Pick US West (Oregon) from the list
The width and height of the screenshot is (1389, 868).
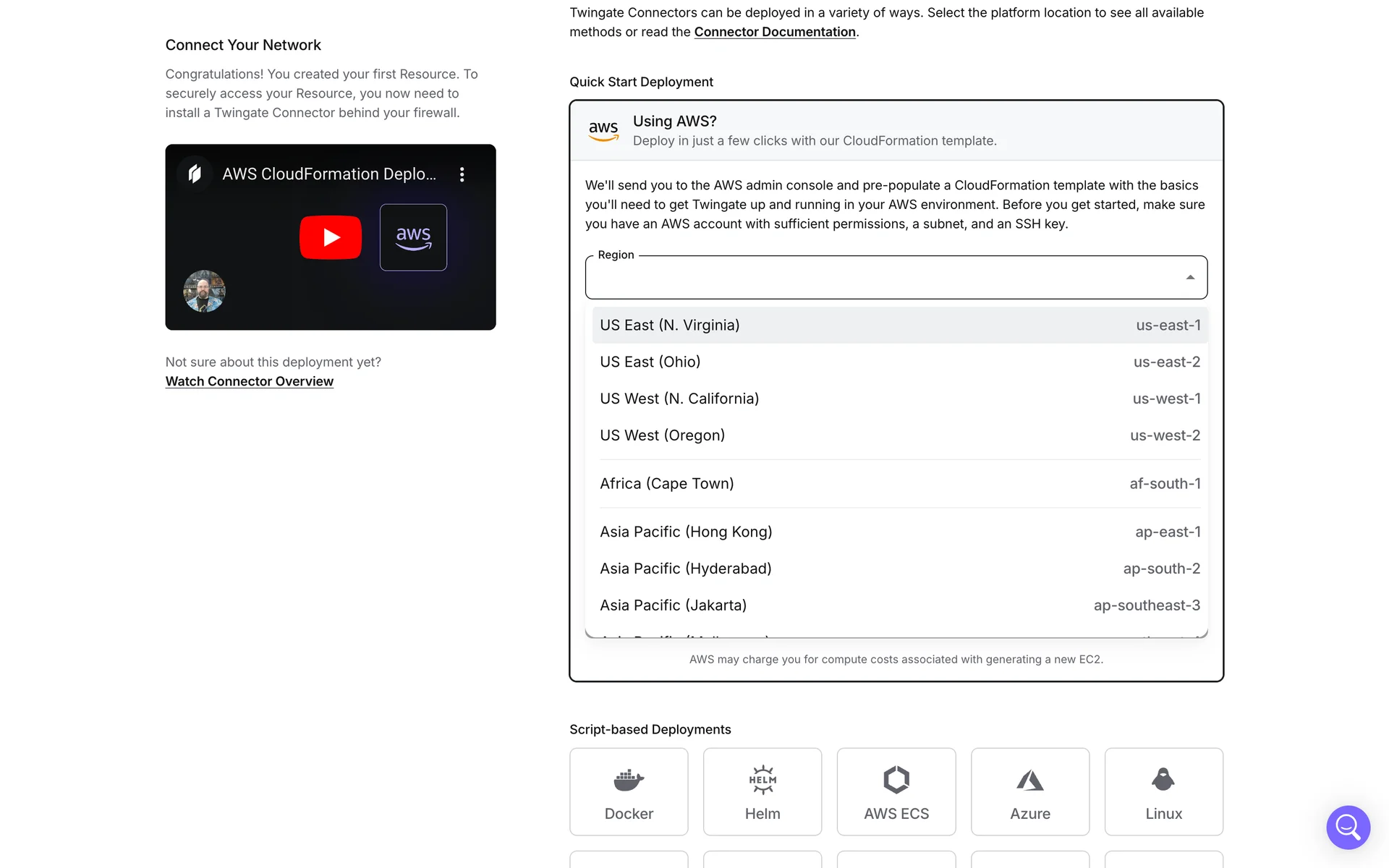click(x=899, y=435)
